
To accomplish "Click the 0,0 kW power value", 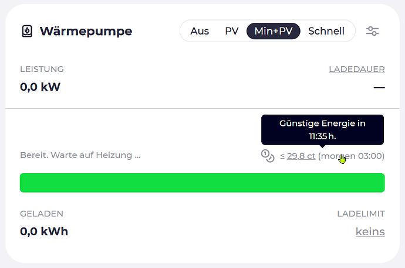I will pyautogui.click(x=41, y=87).
